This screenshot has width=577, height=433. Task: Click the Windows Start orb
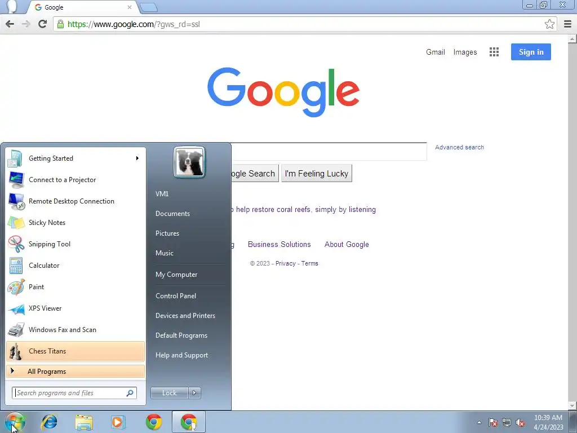(15, 422)
